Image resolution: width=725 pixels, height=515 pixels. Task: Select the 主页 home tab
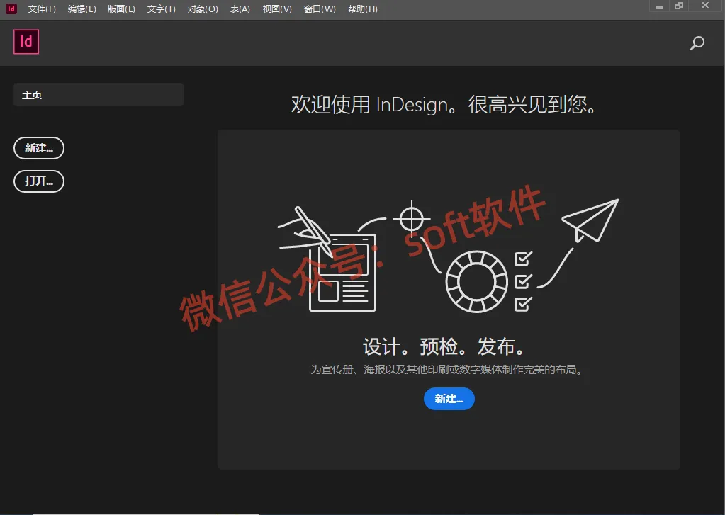(99, 94)
